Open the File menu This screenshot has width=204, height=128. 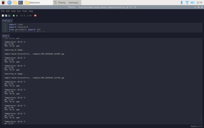pyautogui.click(x=3, y=11)
